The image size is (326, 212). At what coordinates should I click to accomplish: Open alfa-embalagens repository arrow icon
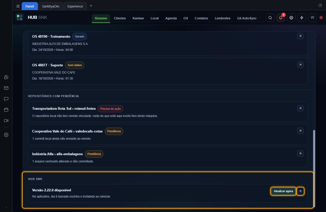[x=300, y=154]
